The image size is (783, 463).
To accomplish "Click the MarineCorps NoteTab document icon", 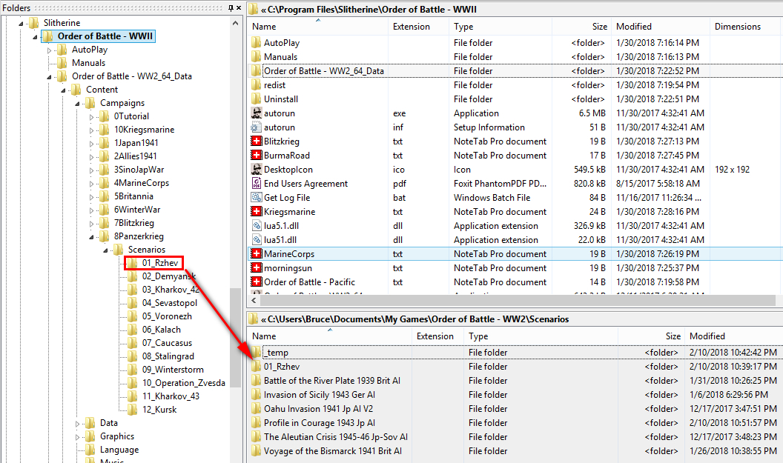I will point(256,253).
